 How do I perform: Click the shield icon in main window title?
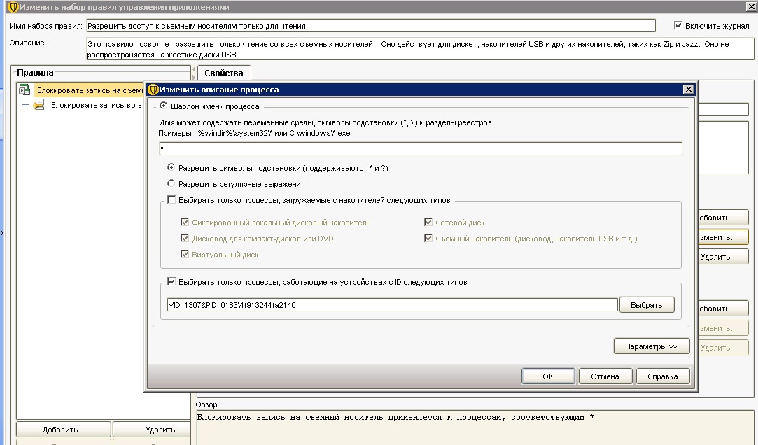(13, 7)
